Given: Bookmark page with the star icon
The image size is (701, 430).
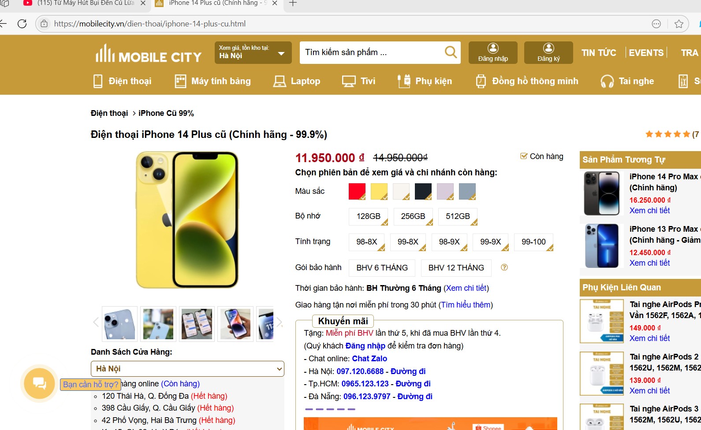Looking at the screenshot, I should click(679, 24).
